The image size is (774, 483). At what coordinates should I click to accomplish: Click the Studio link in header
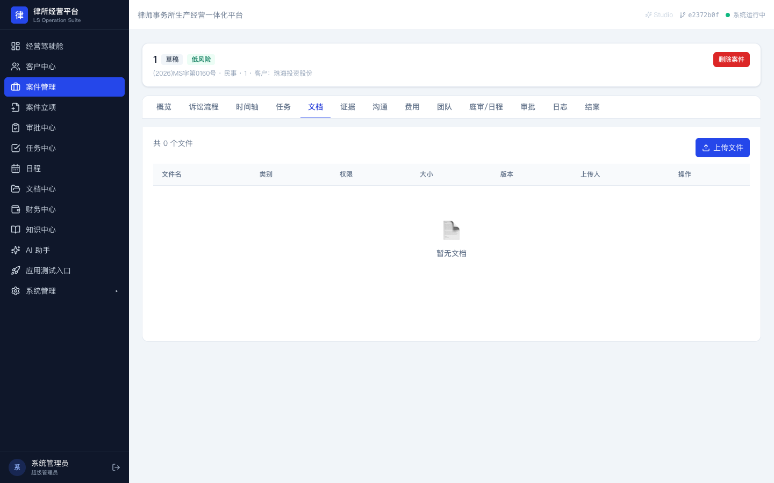(x=659, y=15)
